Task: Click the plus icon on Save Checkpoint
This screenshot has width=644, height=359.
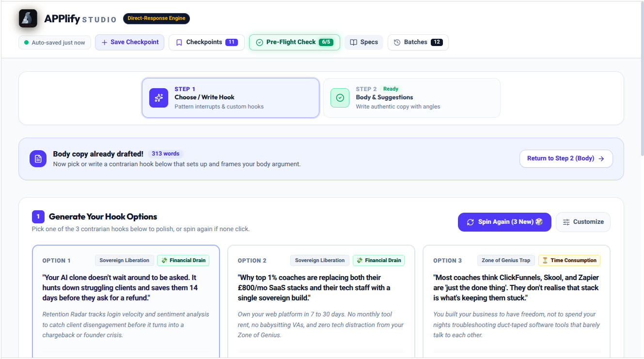Action: tap(104, 43)
